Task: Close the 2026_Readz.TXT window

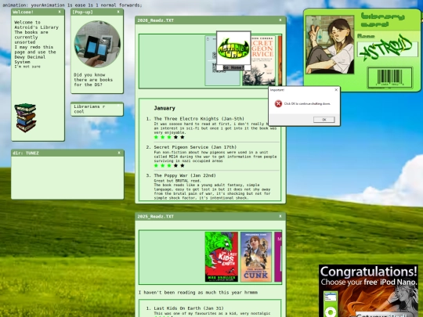Action: coord(280,20)
